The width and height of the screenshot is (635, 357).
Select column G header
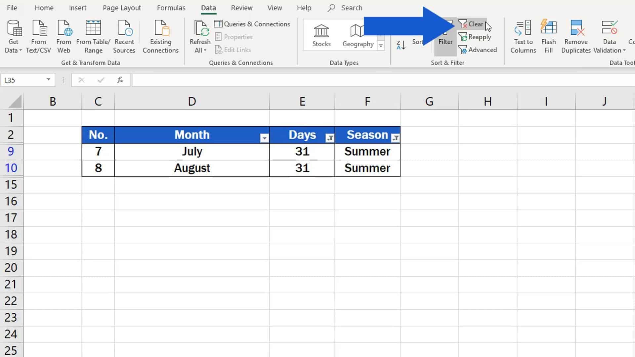click(x=429, y=101)
